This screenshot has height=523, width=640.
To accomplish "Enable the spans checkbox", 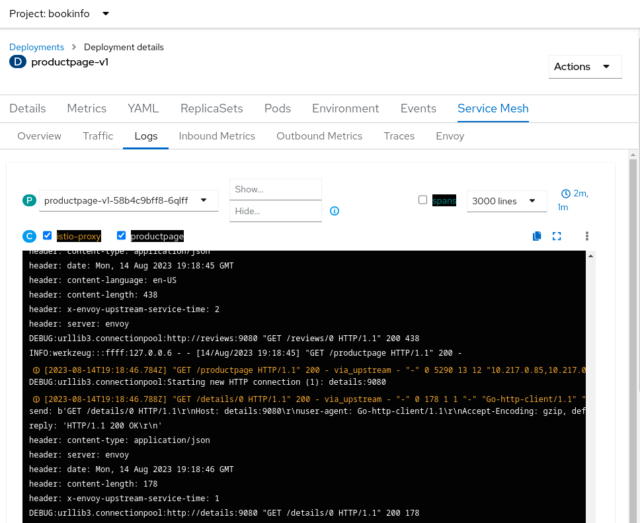I will (x=423, y=200).
